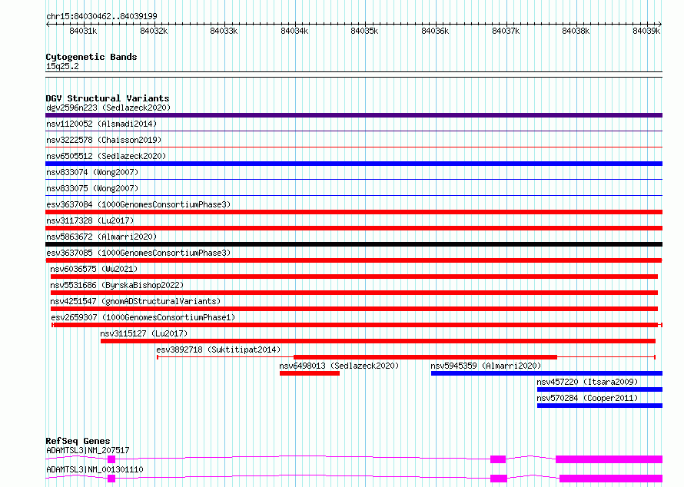Click nsv6505512 (Sedlazeck2020) label
Viewport: 684px width, 487px height.
click(x=106, y=156)
